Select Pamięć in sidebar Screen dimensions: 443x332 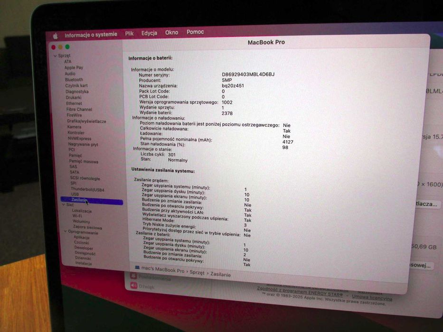[x=75, y=155]
